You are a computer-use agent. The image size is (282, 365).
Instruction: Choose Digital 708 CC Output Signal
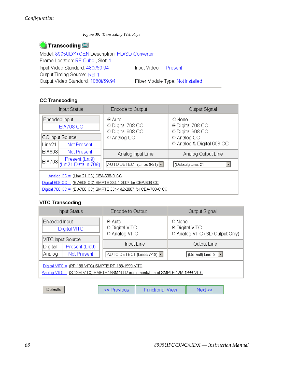click(174, 126)
